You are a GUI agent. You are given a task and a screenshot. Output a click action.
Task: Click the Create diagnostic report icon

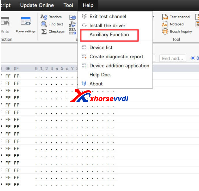[84, 57]
